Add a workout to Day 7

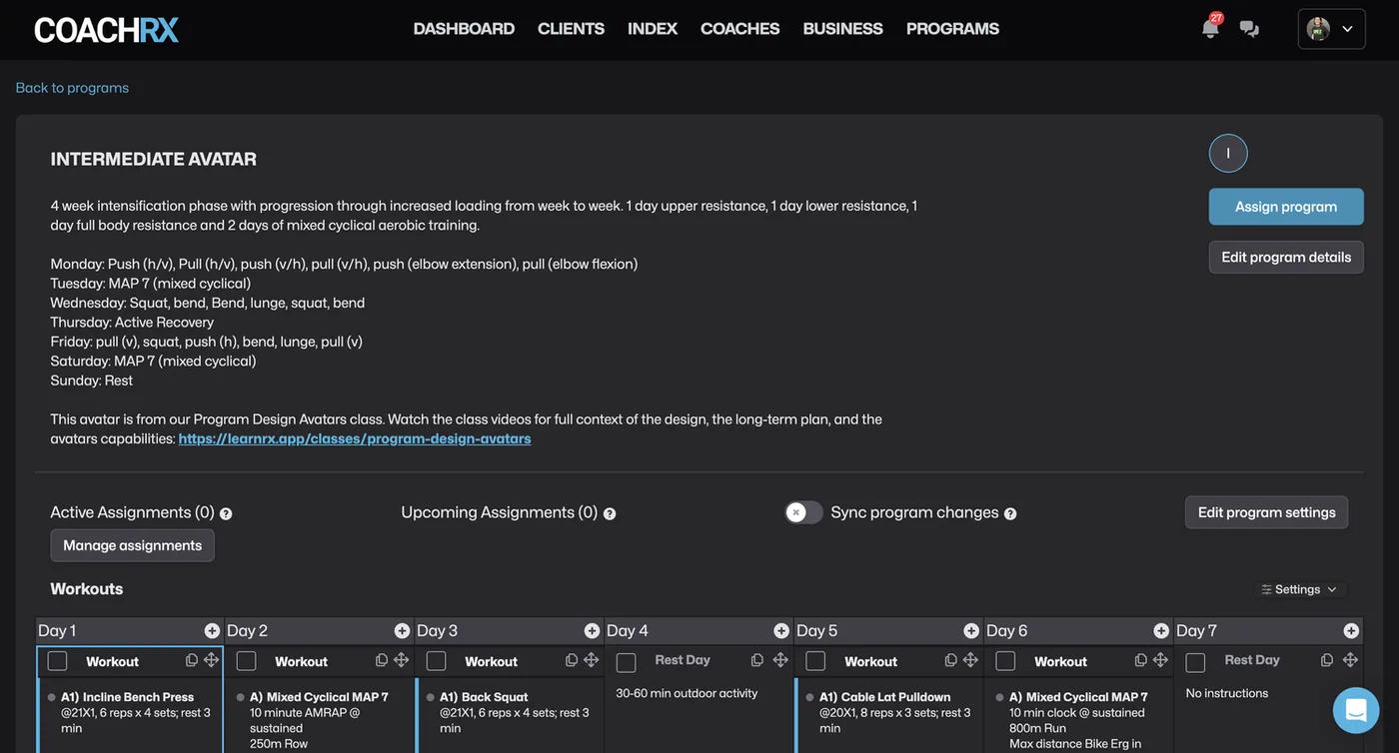pyautogui.click(x=1351, y=631)
